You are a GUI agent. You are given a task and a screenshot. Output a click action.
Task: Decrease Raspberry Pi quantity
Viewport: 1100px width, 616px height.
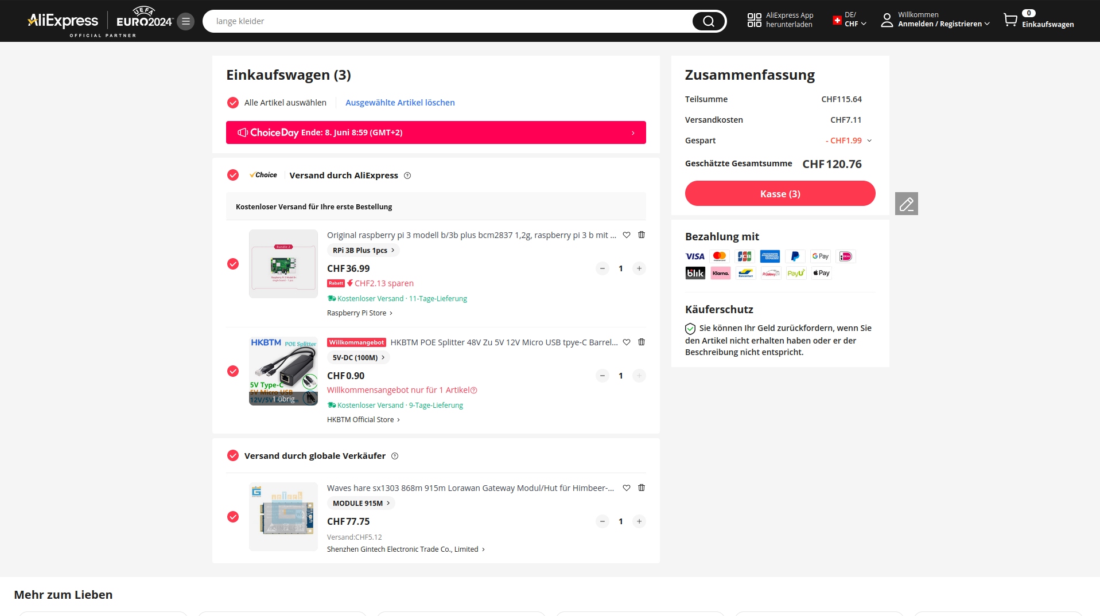(x=603, y=268)
